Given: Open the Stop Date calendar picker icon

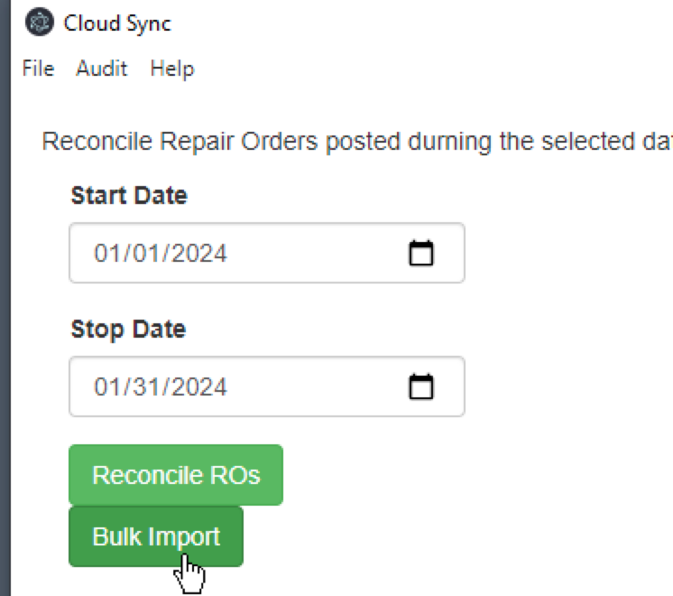Looking at the screenshot, I should (x=421, y=386).
